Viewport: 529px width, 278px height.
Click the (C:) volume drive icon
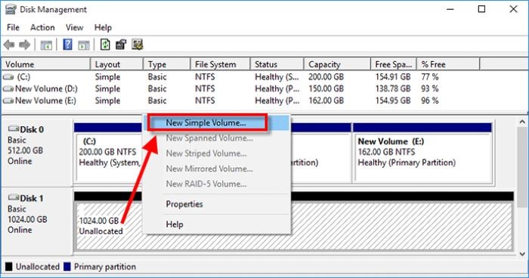click(8, 77)
